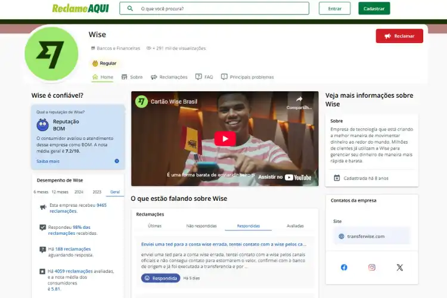Click the Wise green profile logo
Viewport: 447px width, 298px height.
(52, 54)
